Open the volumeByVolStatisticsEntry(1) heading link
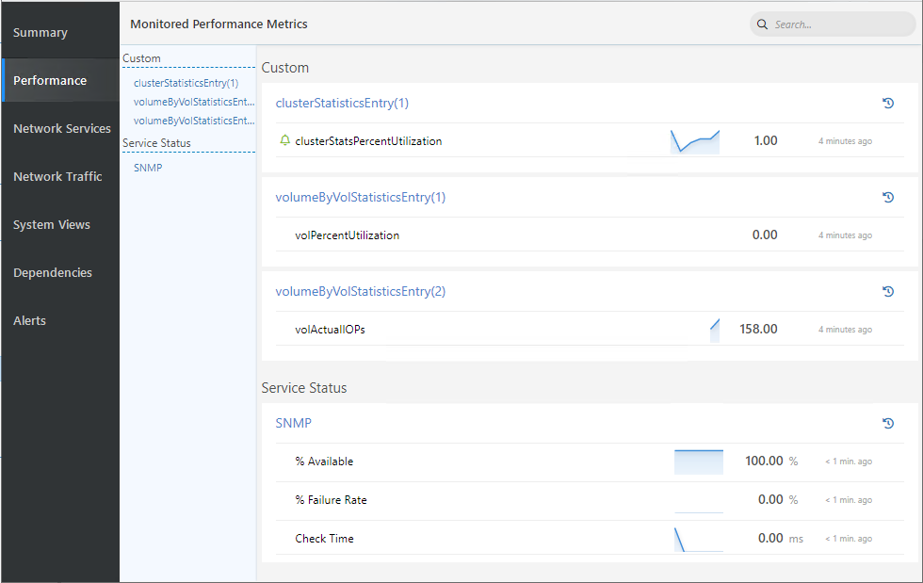 (360, 197)
